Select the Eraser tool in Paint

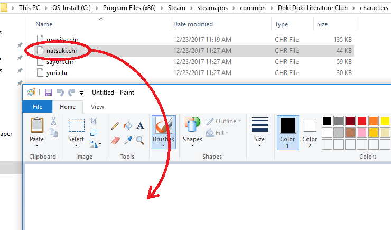[116, 141]
